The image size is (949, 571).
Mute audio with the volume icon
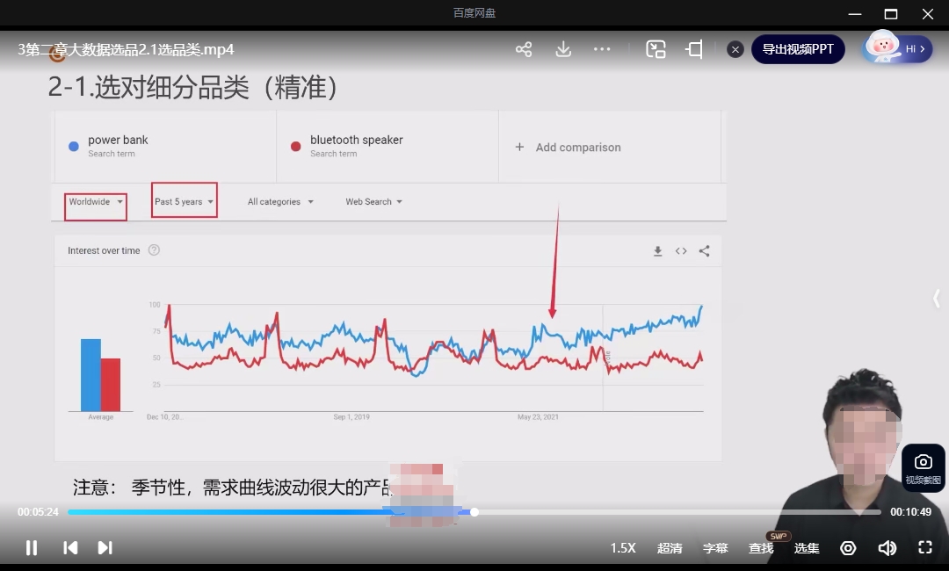point(887,547)
